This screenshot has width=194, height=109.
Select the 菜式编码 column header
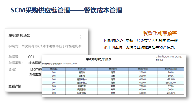tap(54, 69)
